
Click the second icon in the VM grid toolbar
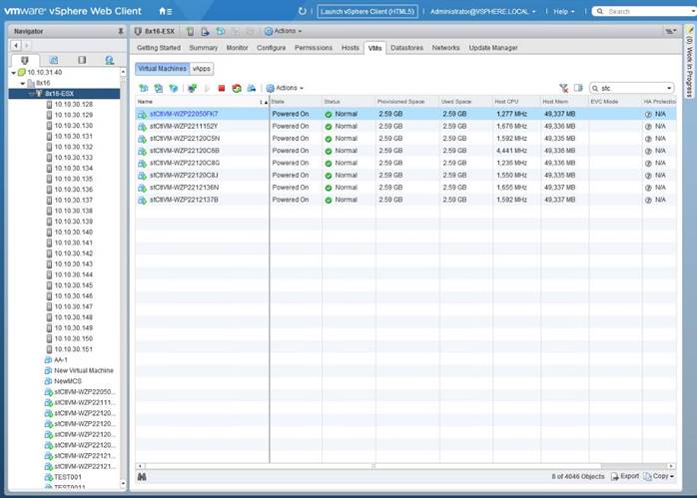click(158, 88)
